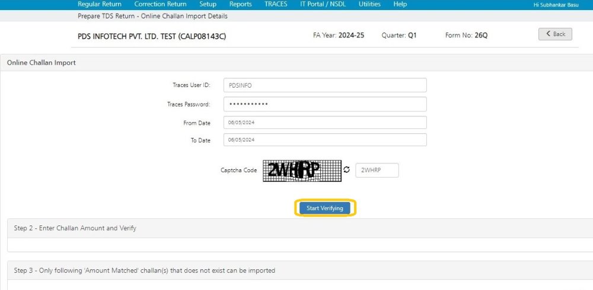Click the Back button

[x=555, y=34]
